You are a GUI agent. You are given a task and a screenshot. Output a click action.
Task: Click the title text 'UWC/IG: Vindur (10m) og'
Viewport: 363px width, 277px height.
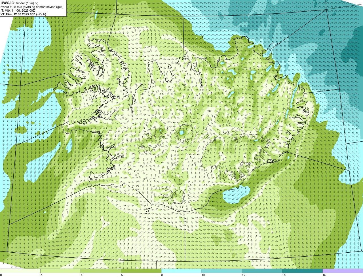click(19, 3)
